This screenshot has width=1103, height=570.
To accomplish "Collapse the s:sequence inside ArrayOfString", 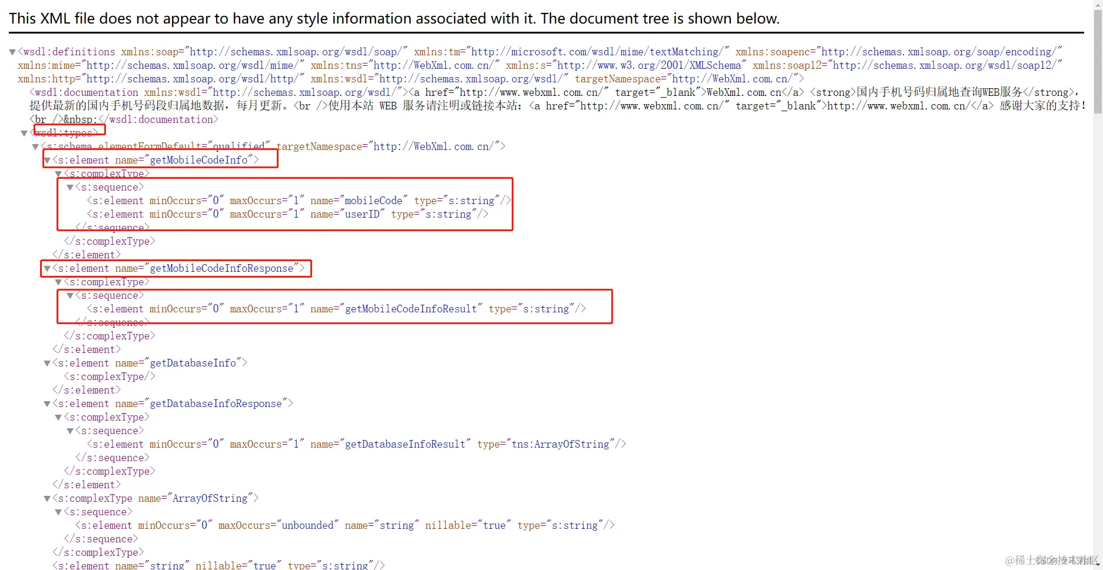I will [58, 512].
